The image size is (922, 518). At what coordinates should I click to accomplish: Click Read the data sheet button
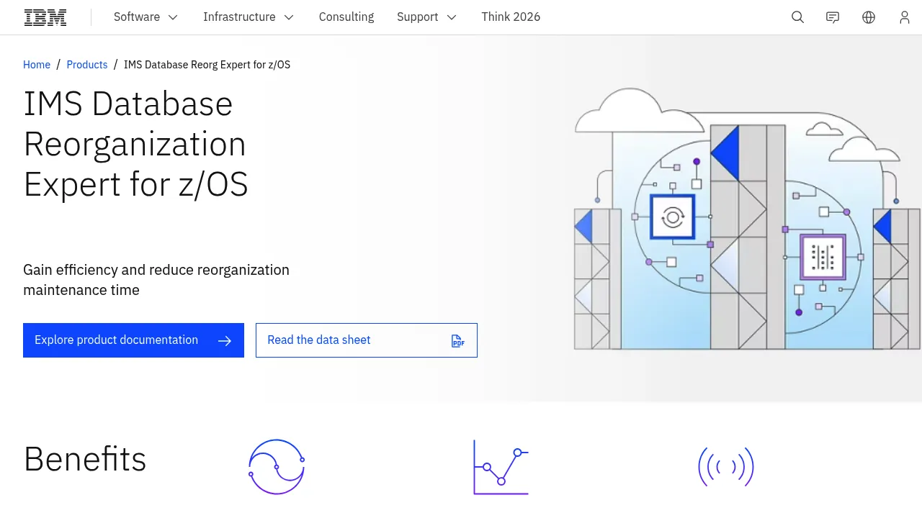point(367,340)
